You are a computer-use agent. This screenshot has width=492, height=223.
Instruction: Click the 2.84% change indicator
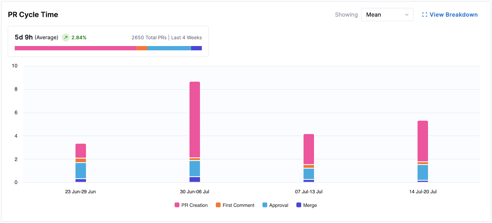pyautogui.click(x=79, y=38)
